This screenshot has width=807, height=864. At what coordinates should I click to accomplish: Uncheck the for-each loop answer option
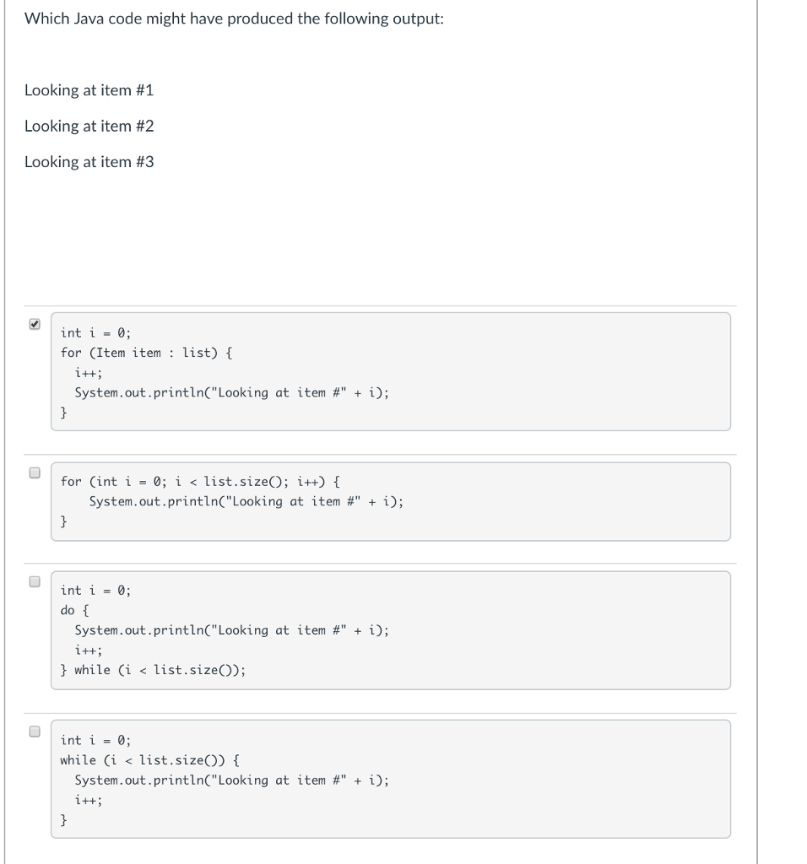pos(34,323)
